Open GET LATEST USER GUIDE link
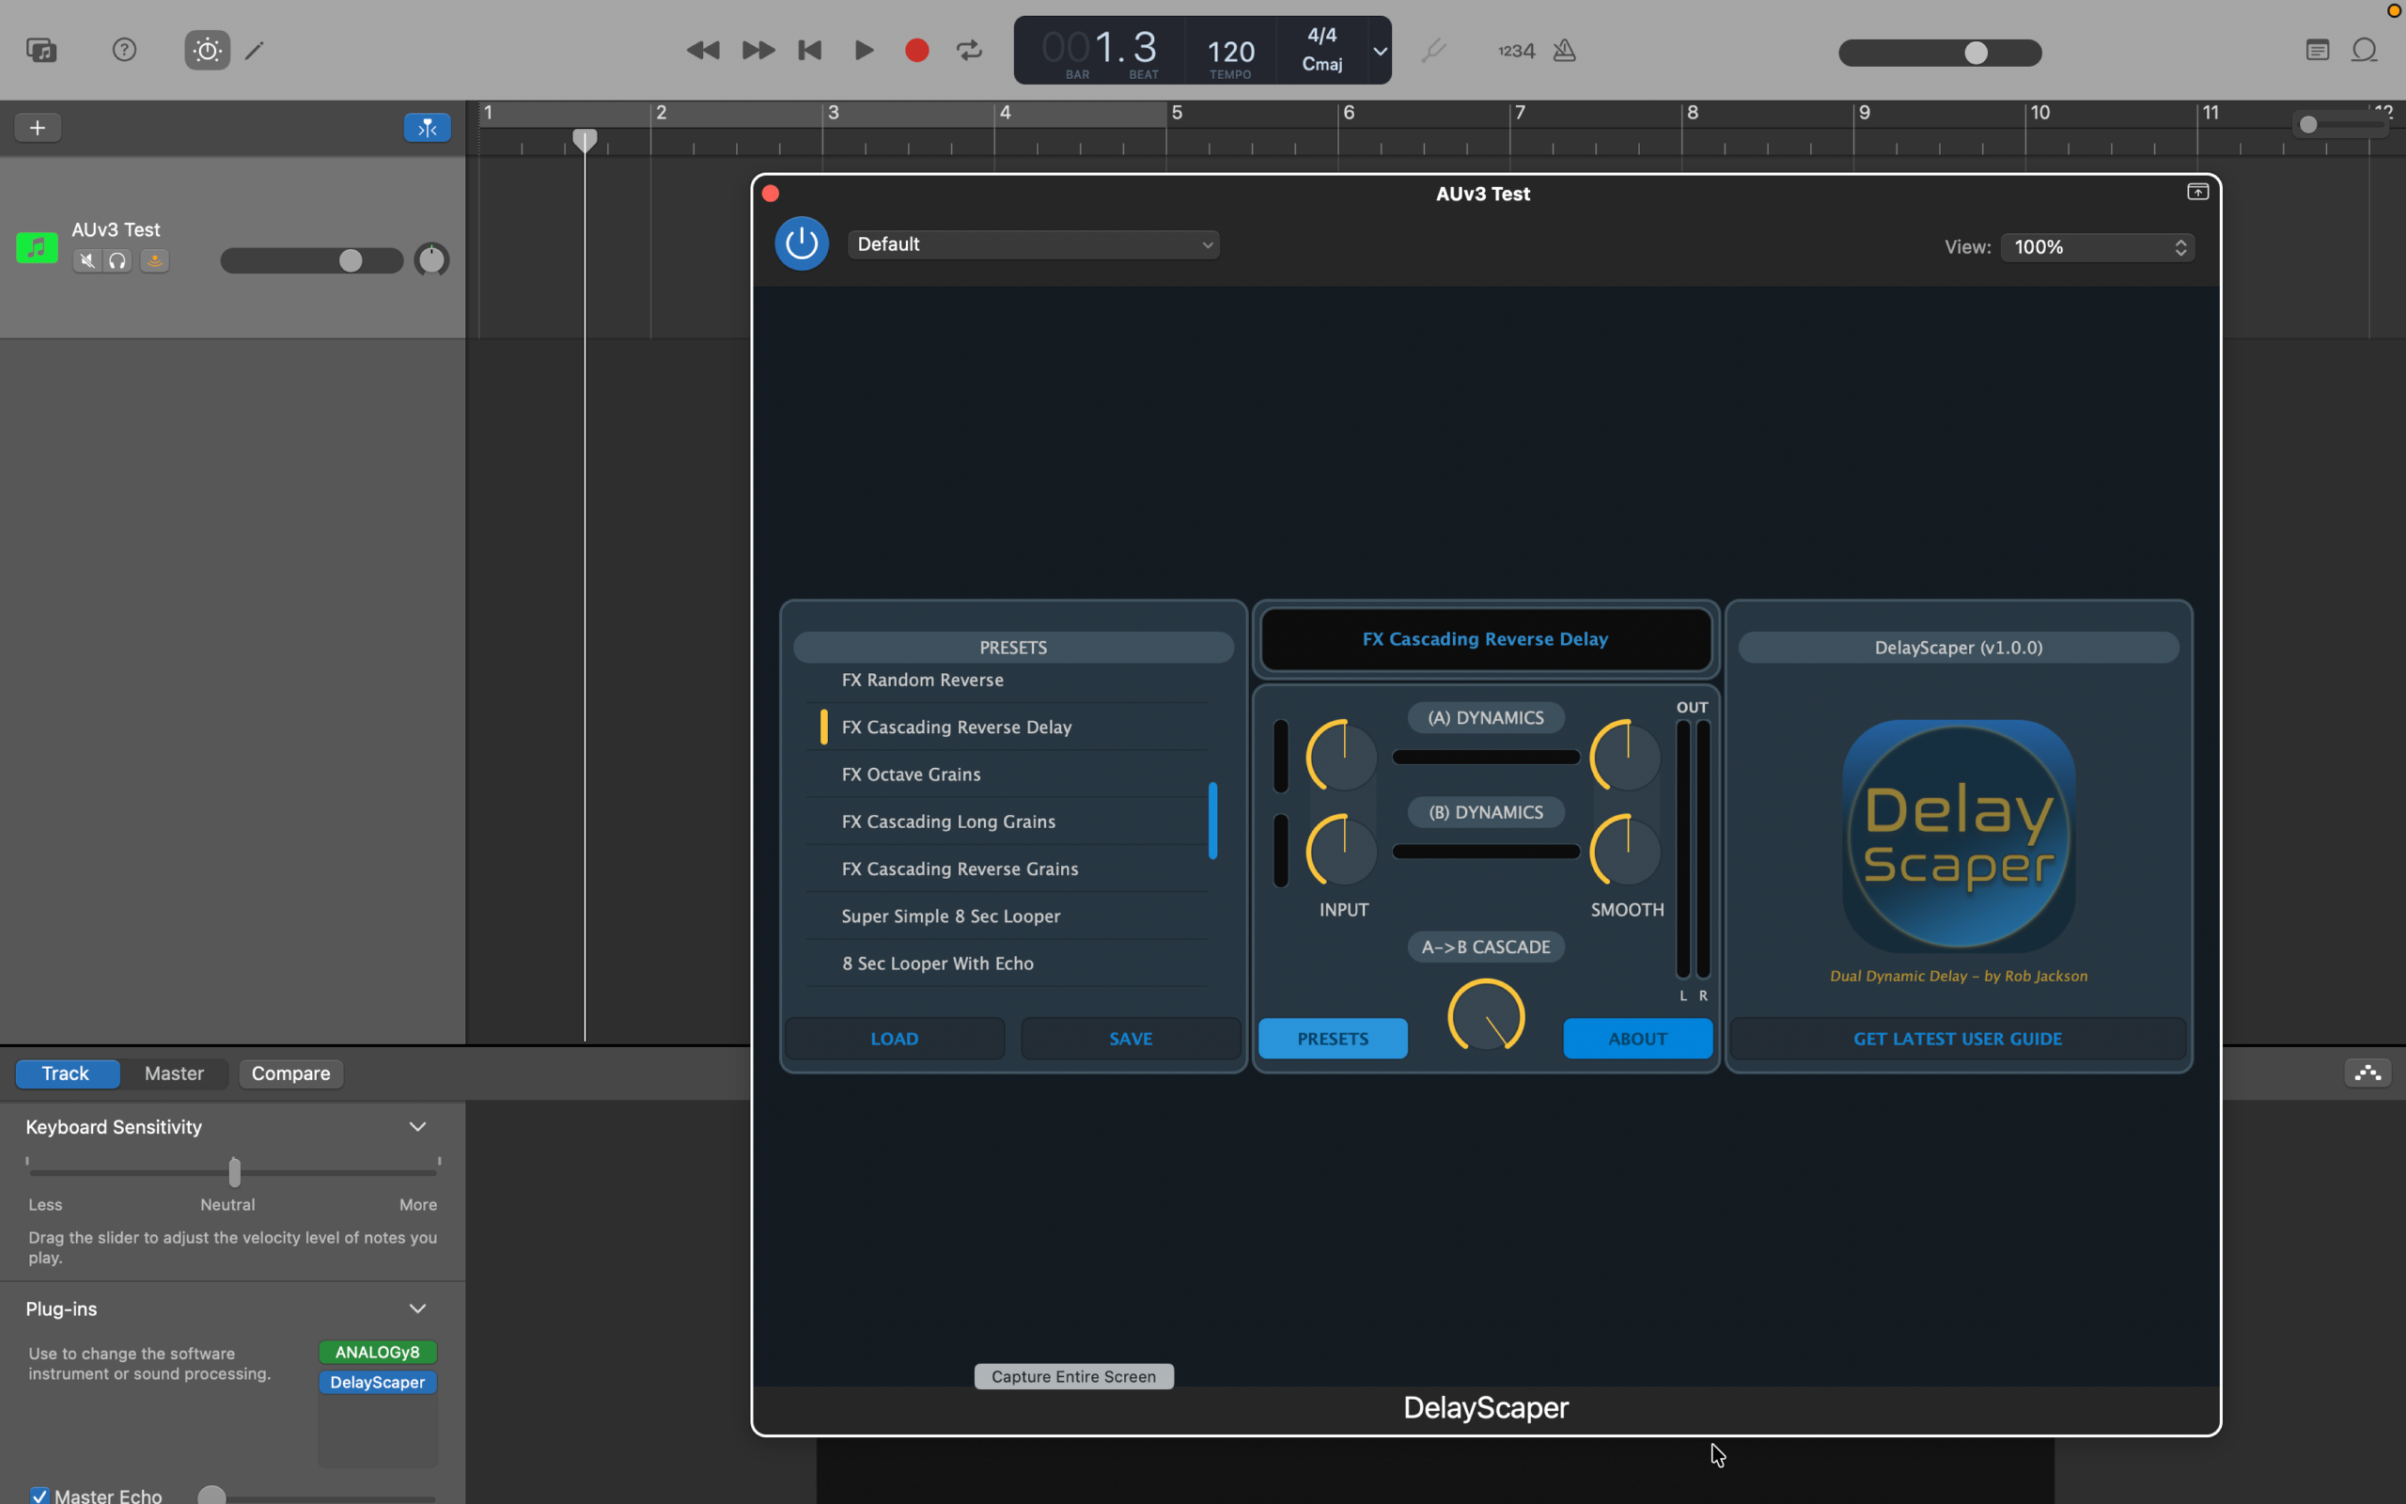2406x1504 pixels. [x=1958, y=1039]
